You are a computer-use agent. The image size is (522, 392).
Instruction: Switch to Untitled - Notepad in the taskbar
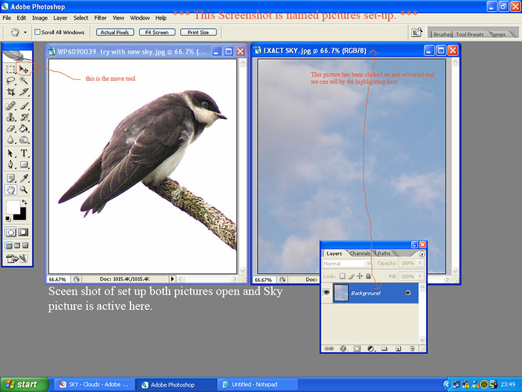[256, 384]
